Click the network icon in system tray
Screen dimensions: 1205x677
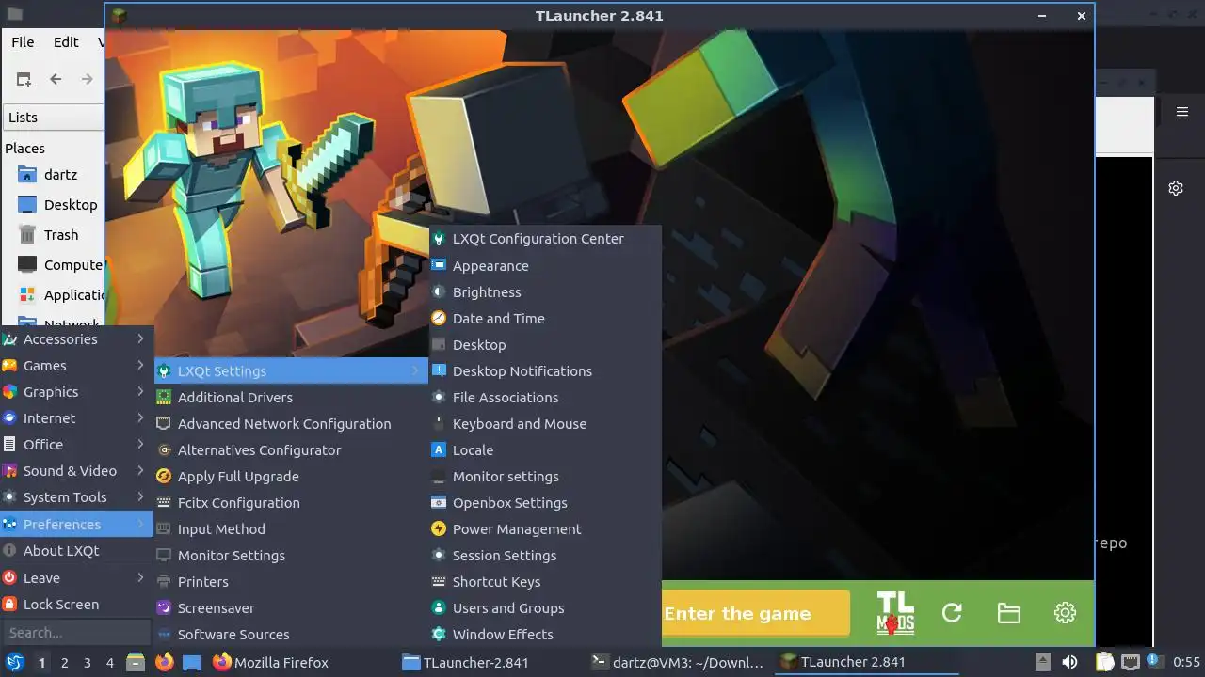click(x=1131, y=662)
